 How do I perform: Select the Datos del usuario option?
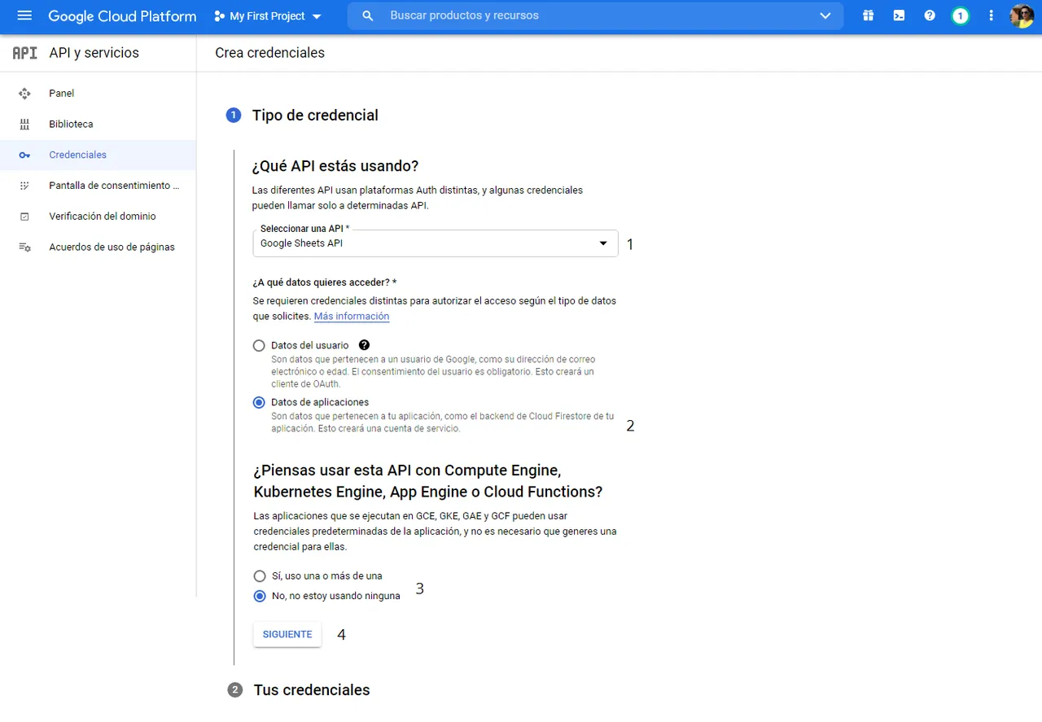(259, 345)
